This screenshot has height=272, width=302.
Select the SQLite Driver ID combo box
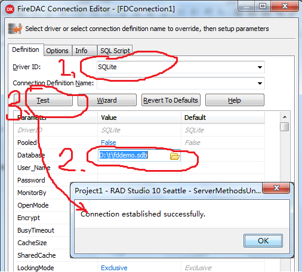tap(181, 67)
